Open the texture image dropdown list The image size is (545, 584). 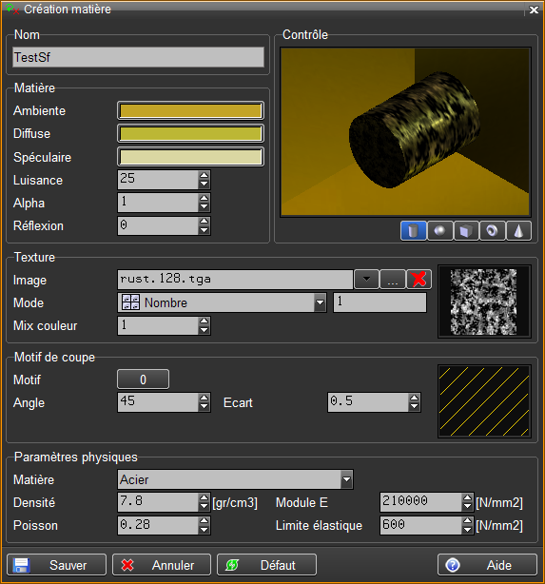tap(366, 279)
